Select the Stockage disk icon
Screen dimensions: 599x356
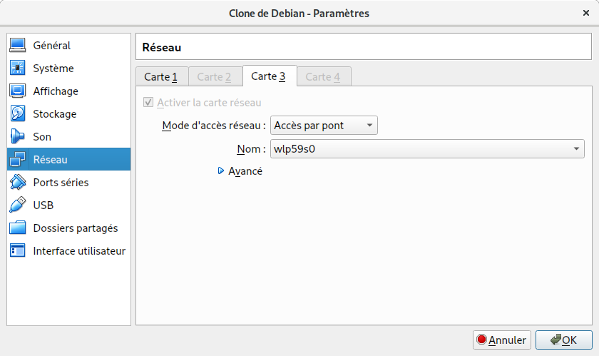[18, 113]
